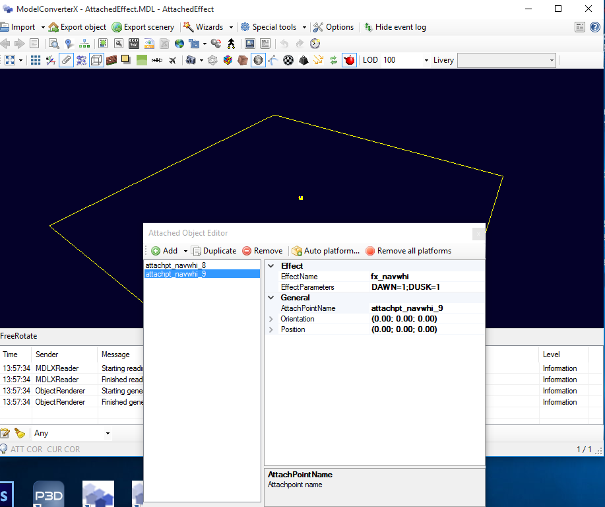Click the brick wall texture icon
The width and height of the screenshot is (605, 507).
tap(111, 60)
